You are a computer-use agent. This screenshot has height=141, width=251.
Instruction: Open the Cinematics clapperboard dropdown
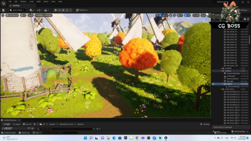click(x=46, y=10)
